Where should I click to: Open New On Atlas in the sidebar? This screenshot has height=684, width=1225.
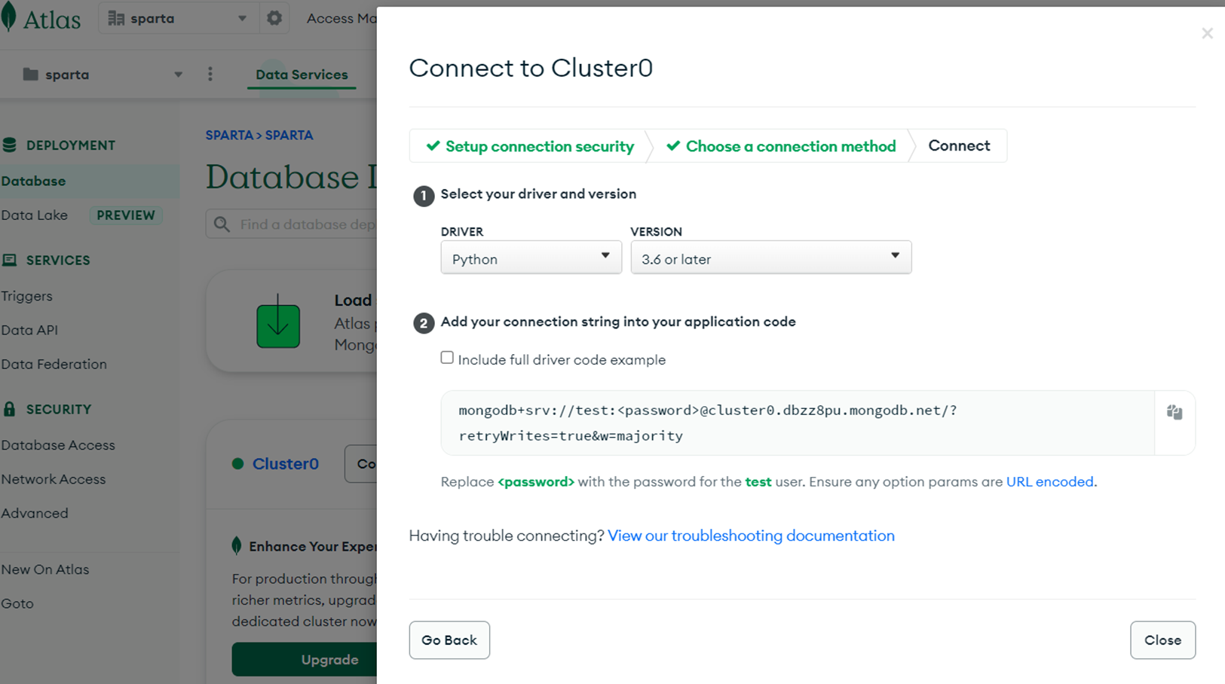[44, 569]
